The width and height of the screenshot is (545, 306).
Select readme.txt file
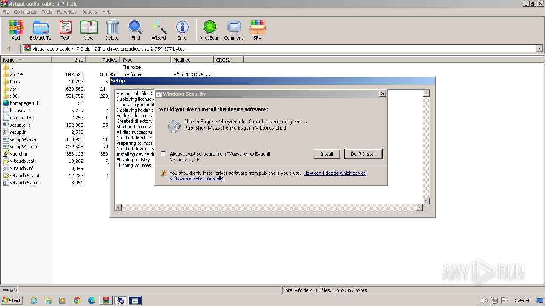[x=21, y=118]
